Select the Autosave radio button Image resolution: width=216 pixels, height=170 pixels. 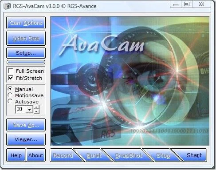[x=10, y=101]
